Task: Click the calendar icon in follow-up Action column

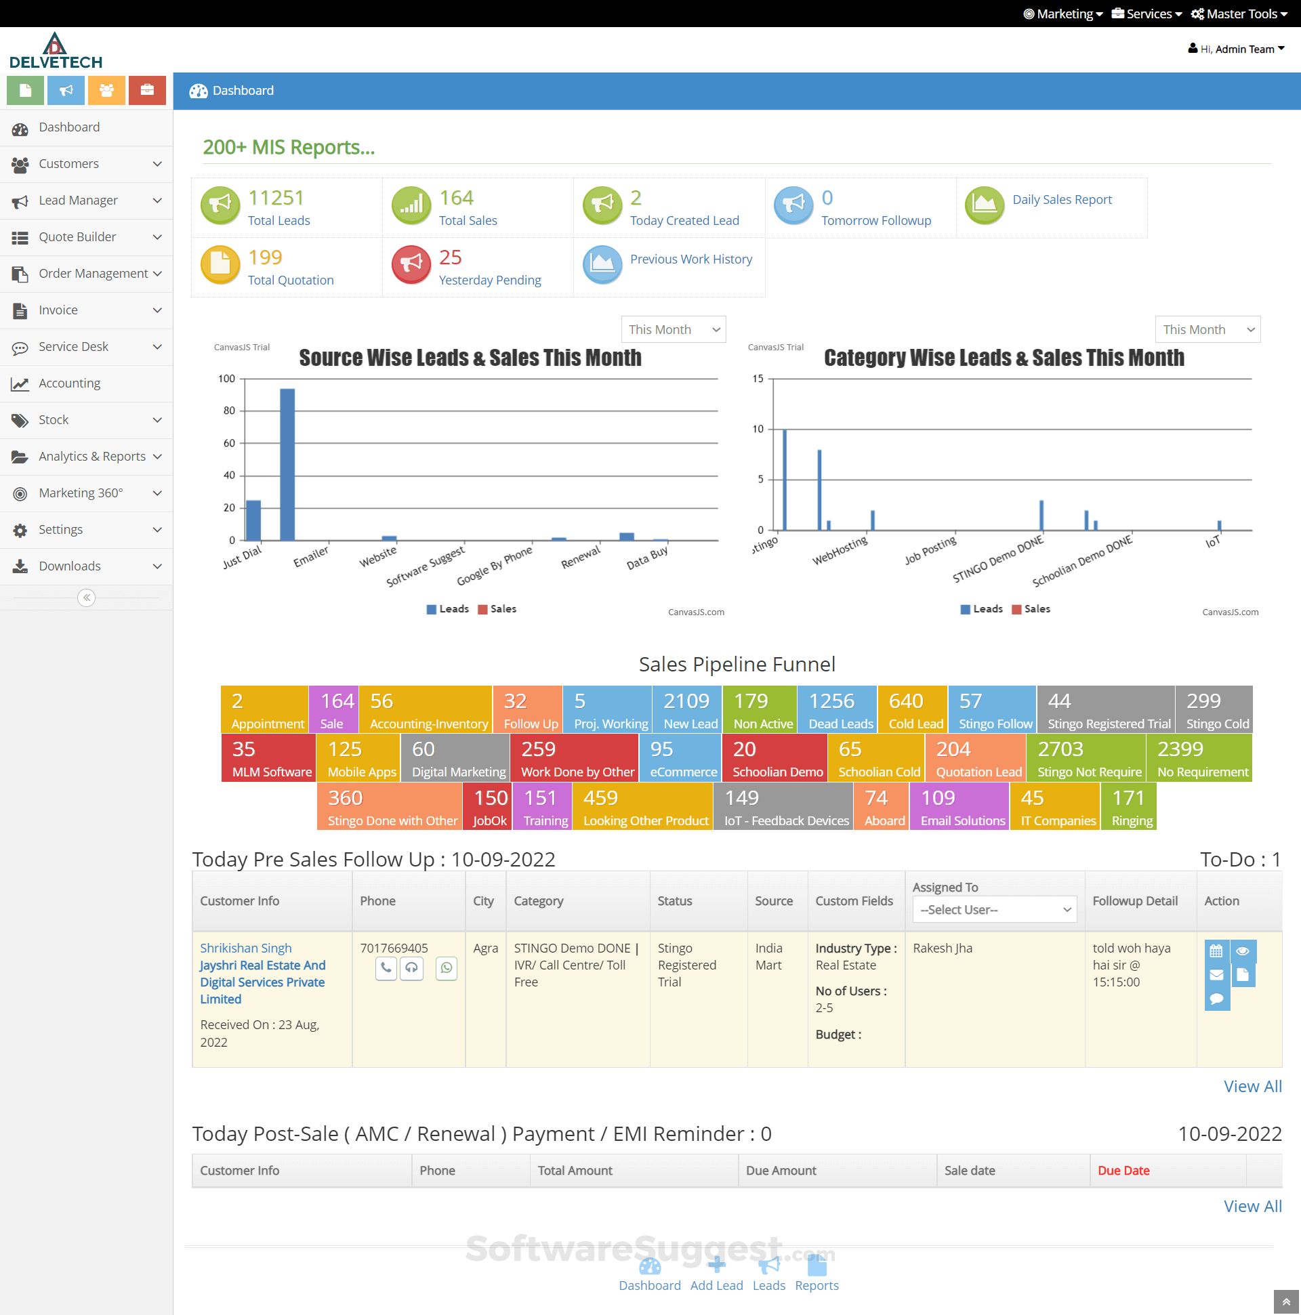Action: (1216, 951)
